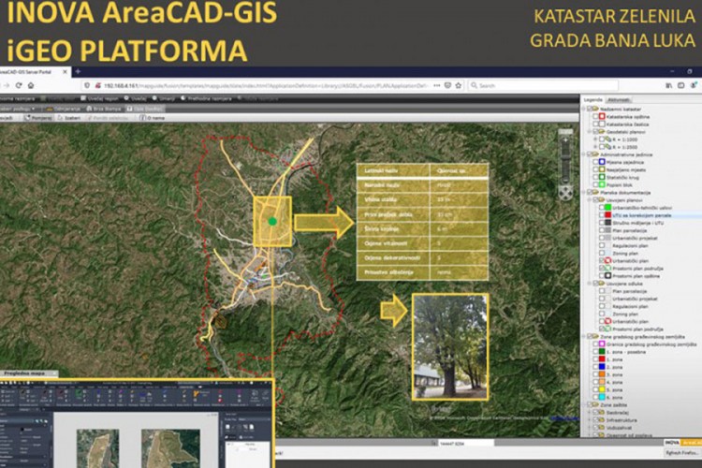Enable the Zoning plan checkbox under Usvojeni planovi

point(602,253)
